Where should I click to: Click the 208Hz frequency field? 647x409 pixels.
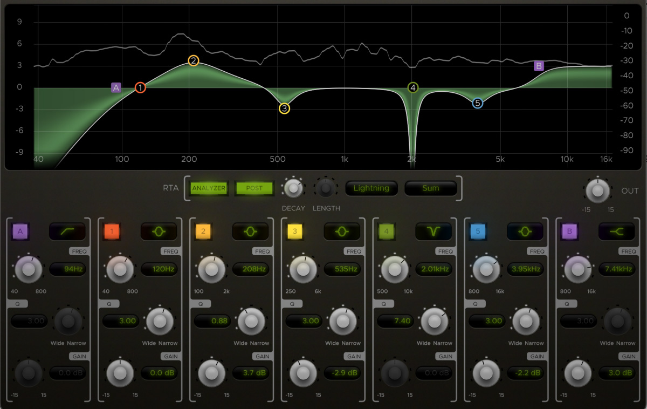tap(251, 269)
